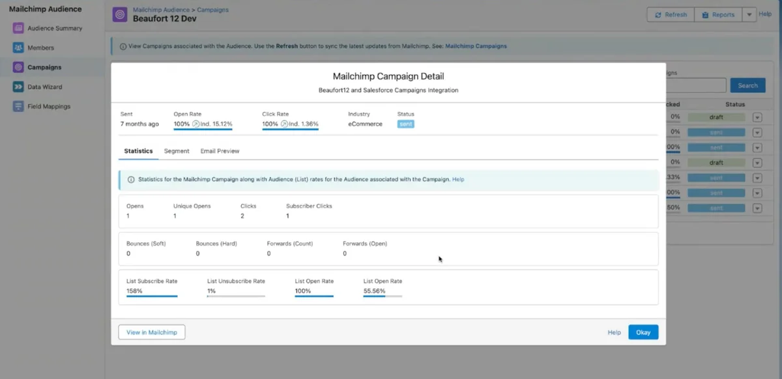Click the Click Rate 100% indicator bar
This screenshot has width=782, height=379.
[291, 129]
